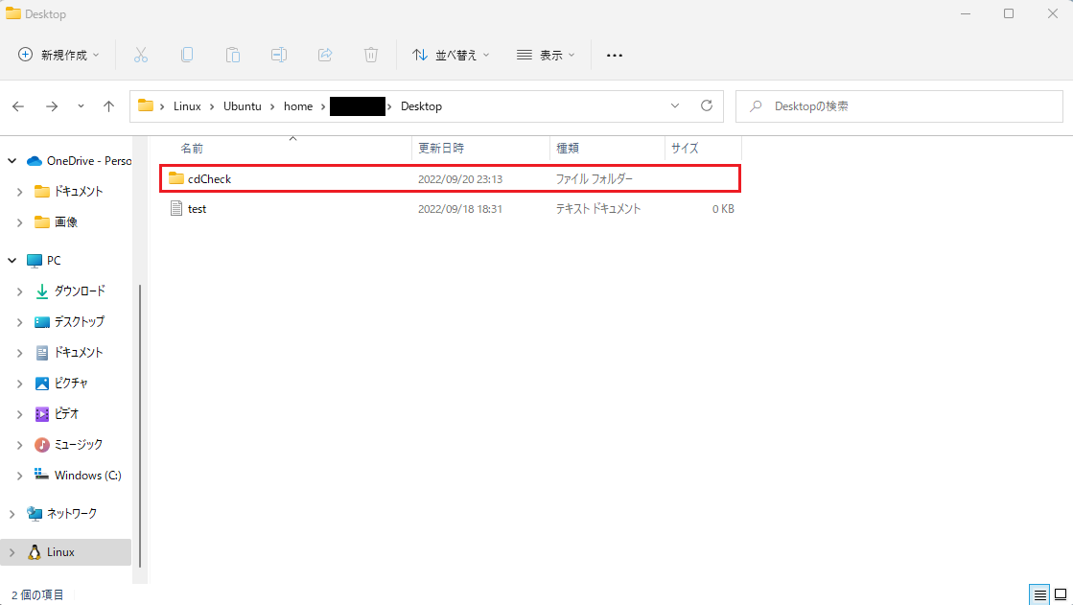Select ダウンロード in sidebar

71,291
